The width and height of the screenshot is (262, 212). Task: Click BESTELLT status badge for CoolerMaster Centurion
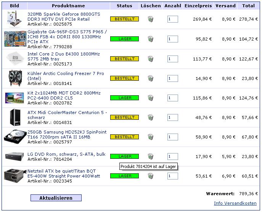(124, 117)
